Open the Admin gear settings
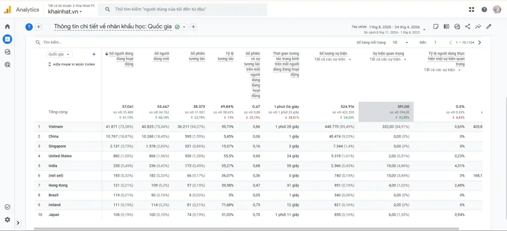The width and height of the screenshot is (507, 231). point(7,220)
